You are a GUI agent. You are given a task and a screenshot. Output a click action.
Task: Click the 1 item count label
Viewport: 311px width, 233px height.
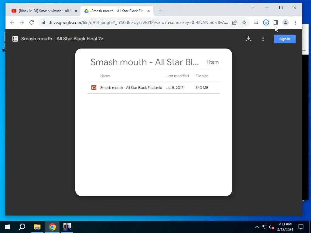[212, 62]
